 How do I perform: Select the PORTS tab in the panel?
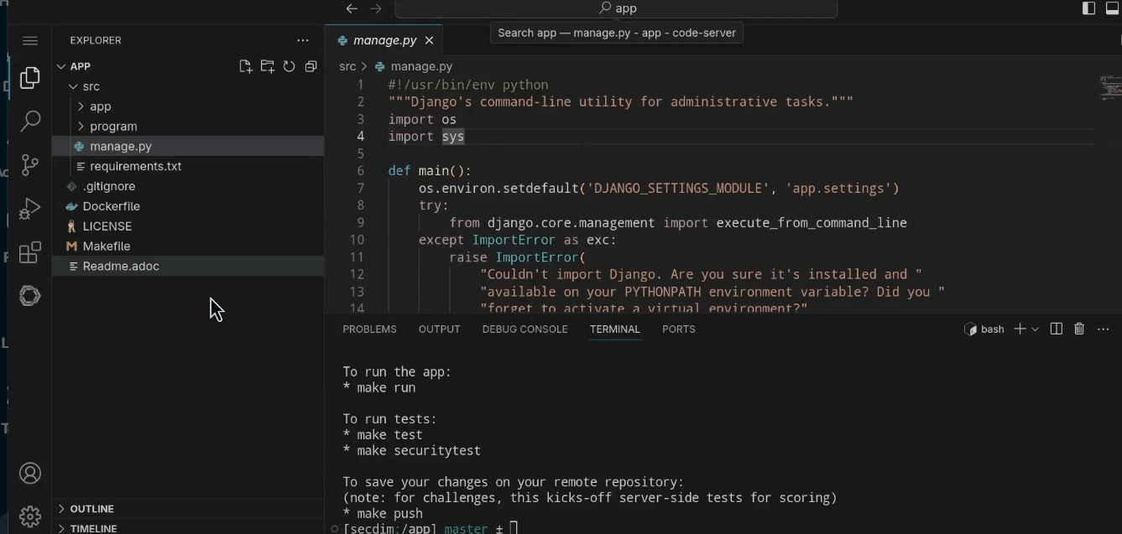click(x=678, y=329)
